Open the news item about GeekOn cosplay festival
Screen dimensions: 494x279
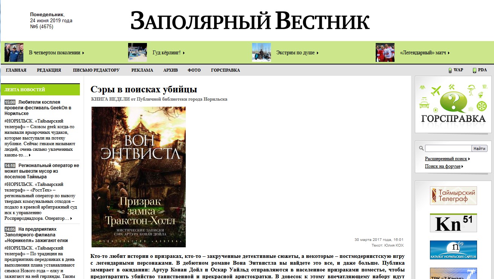pyautogui.click(x=38, y=107)
